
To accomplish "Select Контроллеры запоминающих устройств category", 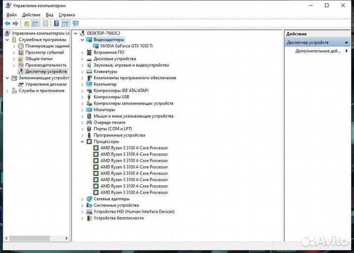I will tap(133, 103).
